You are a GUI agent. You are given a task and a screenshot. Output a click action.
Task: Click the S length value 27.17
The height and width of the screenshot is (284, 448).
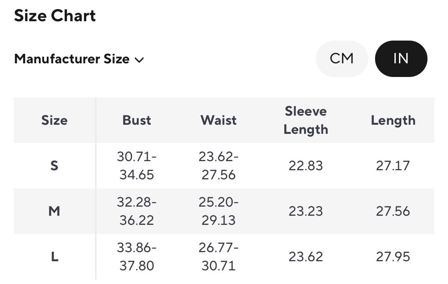click(x=393, y=166)
